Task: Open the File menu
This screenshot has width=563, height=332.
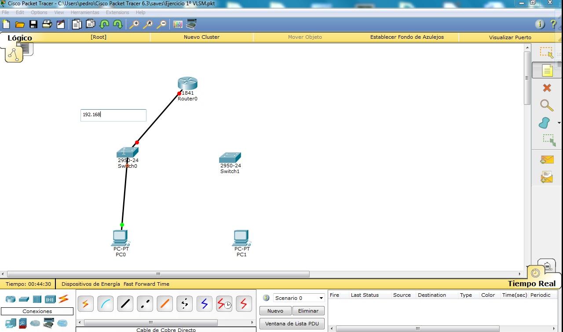Action: click(5, 12)
